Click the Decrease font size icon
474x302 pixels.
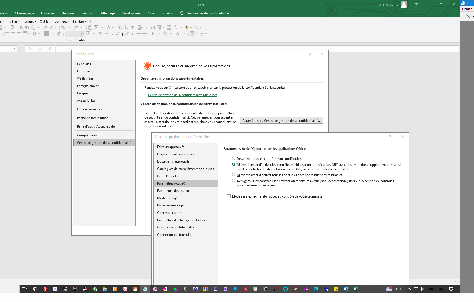[x=133, y=34]
